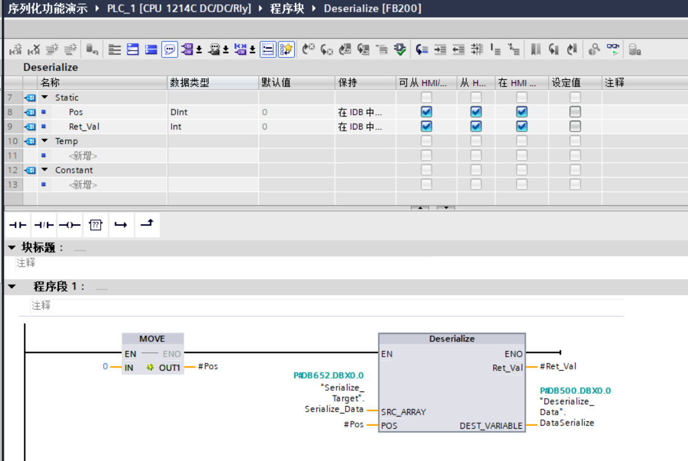Image resolution: width=688 pixels, height=461 pixels.
Task: Uncheck HMI writable checkbox for Pos
Action: pos(476,112)
